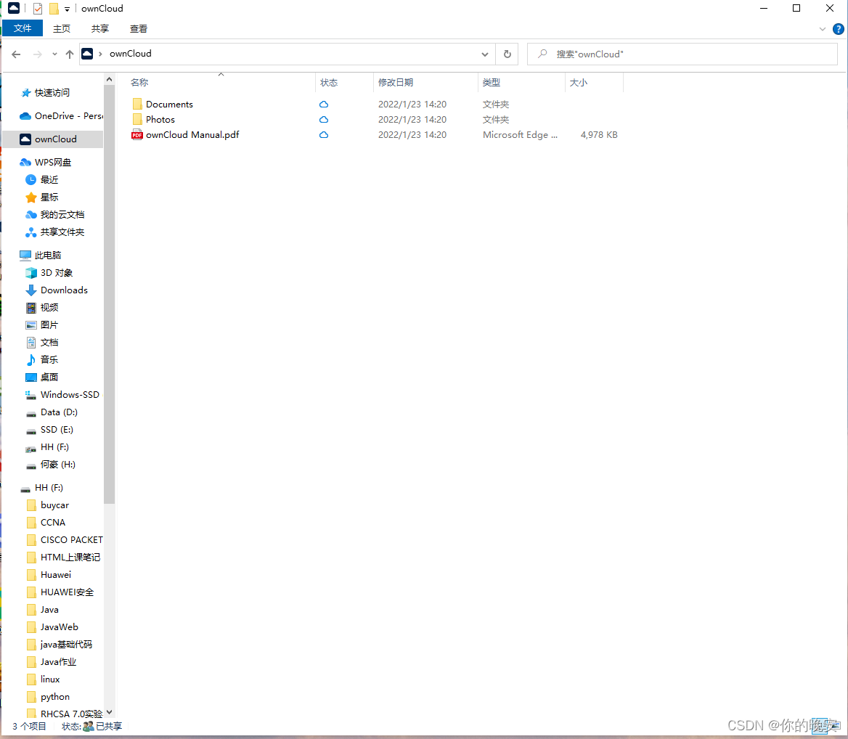
Task: Select 快速访问 in the navigation pane
Action: 52,92
